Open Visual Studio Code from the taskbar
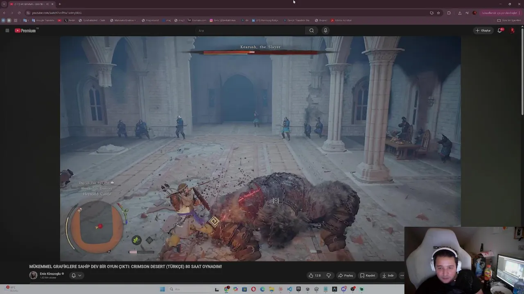The height and width of the screenshot is (294, 524). (289, 289)
